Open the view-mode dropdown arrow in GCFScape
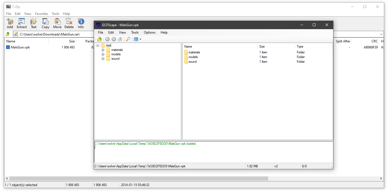Screen dimensions: 388x191 140,39
